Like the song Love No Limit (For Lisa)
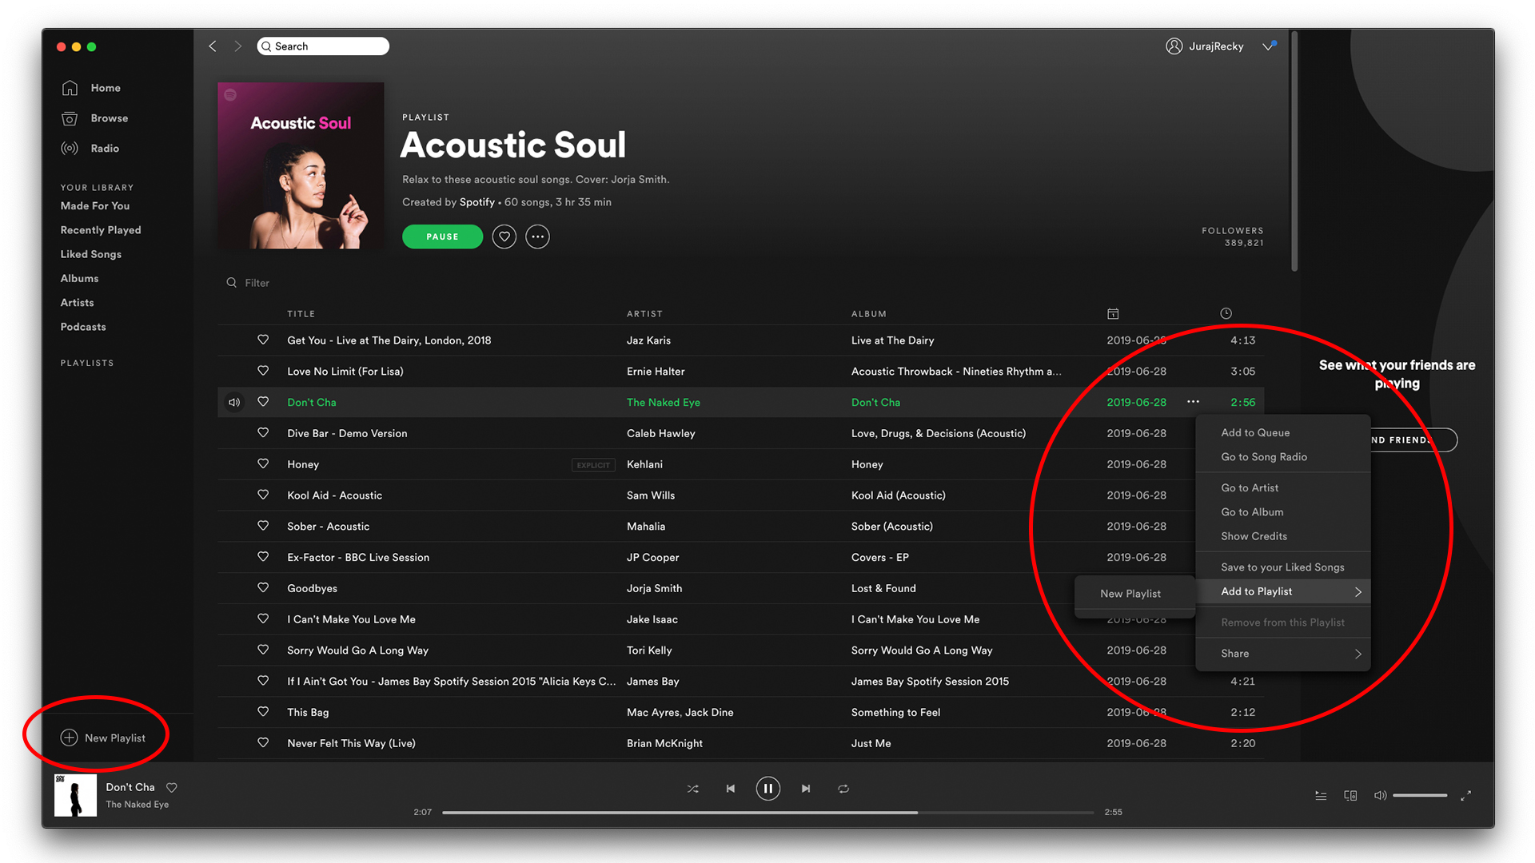This screenshot has width=1535, height=863. (x=263, y=371)
